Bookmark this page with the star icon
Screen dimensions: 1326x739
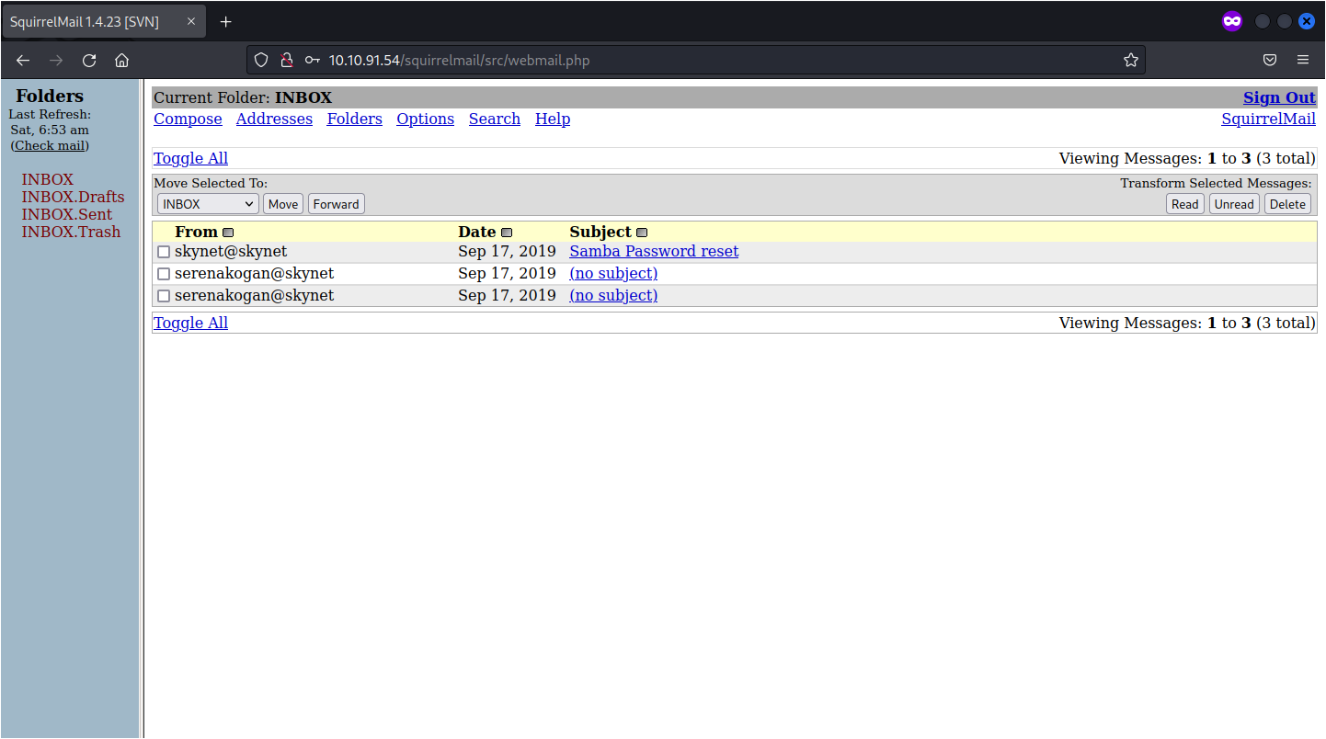[1130, 61]
